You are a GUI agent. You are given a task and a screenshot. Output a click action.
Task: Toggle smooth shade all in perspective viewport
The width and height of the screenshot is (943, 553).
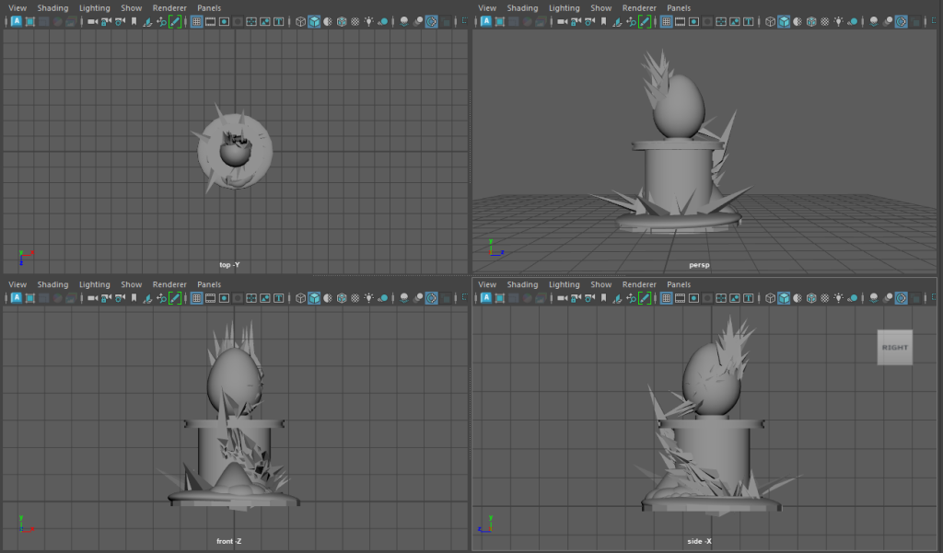(x=784, y=21)
